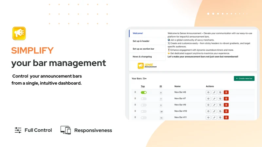262x147 pixels.
Task: Click the ID badge 10
Action: point(161,111)
